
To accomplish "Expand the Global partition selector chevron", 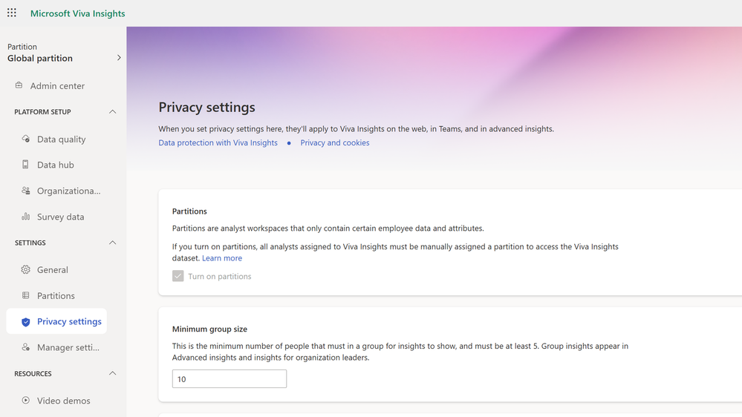I will (119, 58).
